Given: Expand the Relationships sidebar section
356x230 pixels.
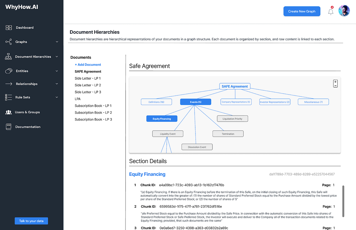Looking at the screenshot, I should coord(57,84).
